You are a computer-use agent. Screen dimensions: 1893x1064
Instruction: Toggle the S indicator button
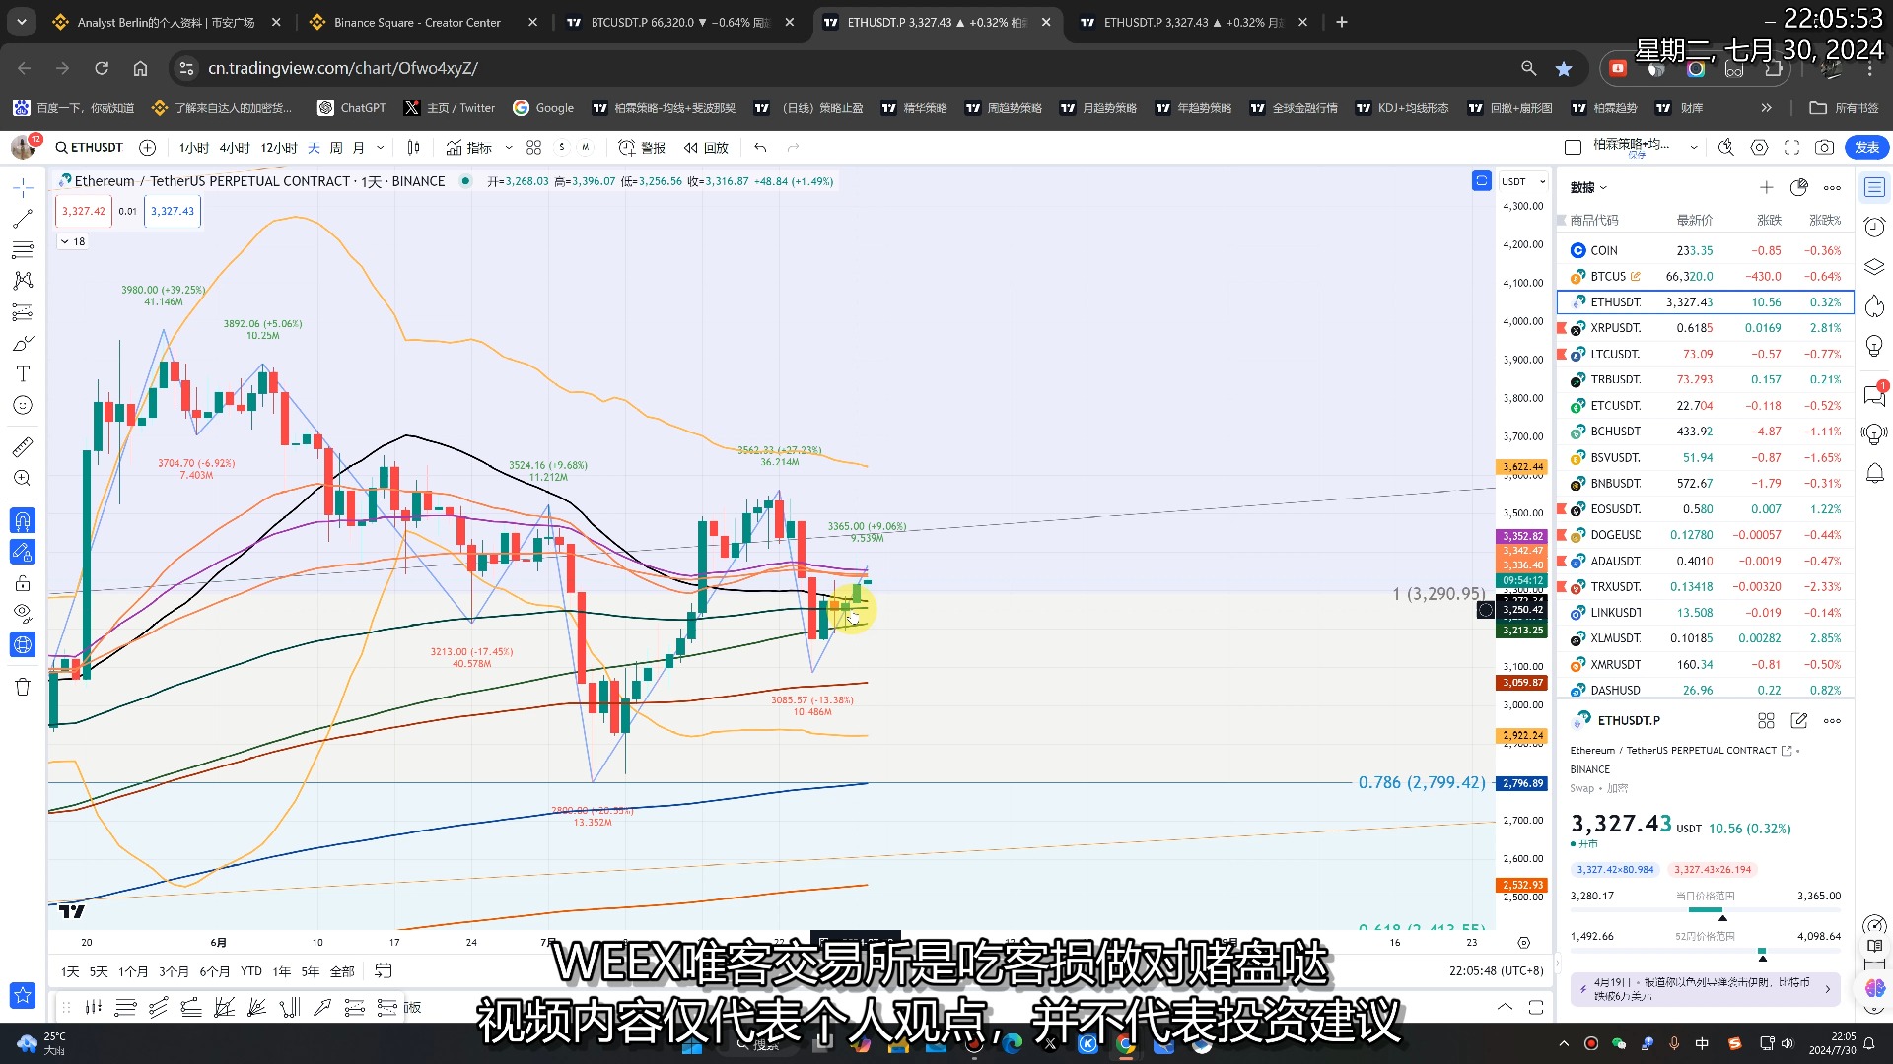[562, 148]
